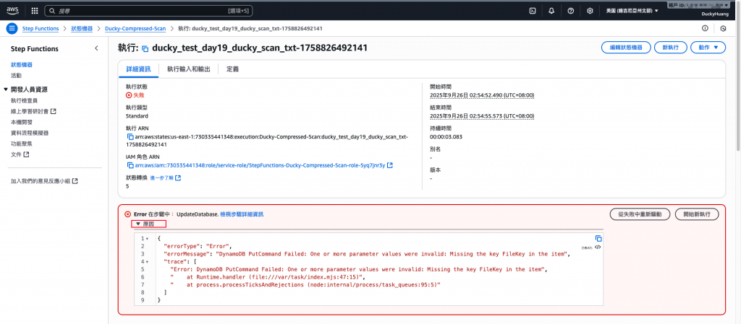Click the 新執行 button
The image size is (741, 324).
click(x=671, y=48)
